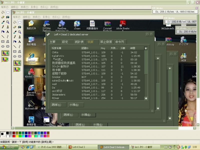Pick the Fill bucket in the leftmost toolbox

8,17
